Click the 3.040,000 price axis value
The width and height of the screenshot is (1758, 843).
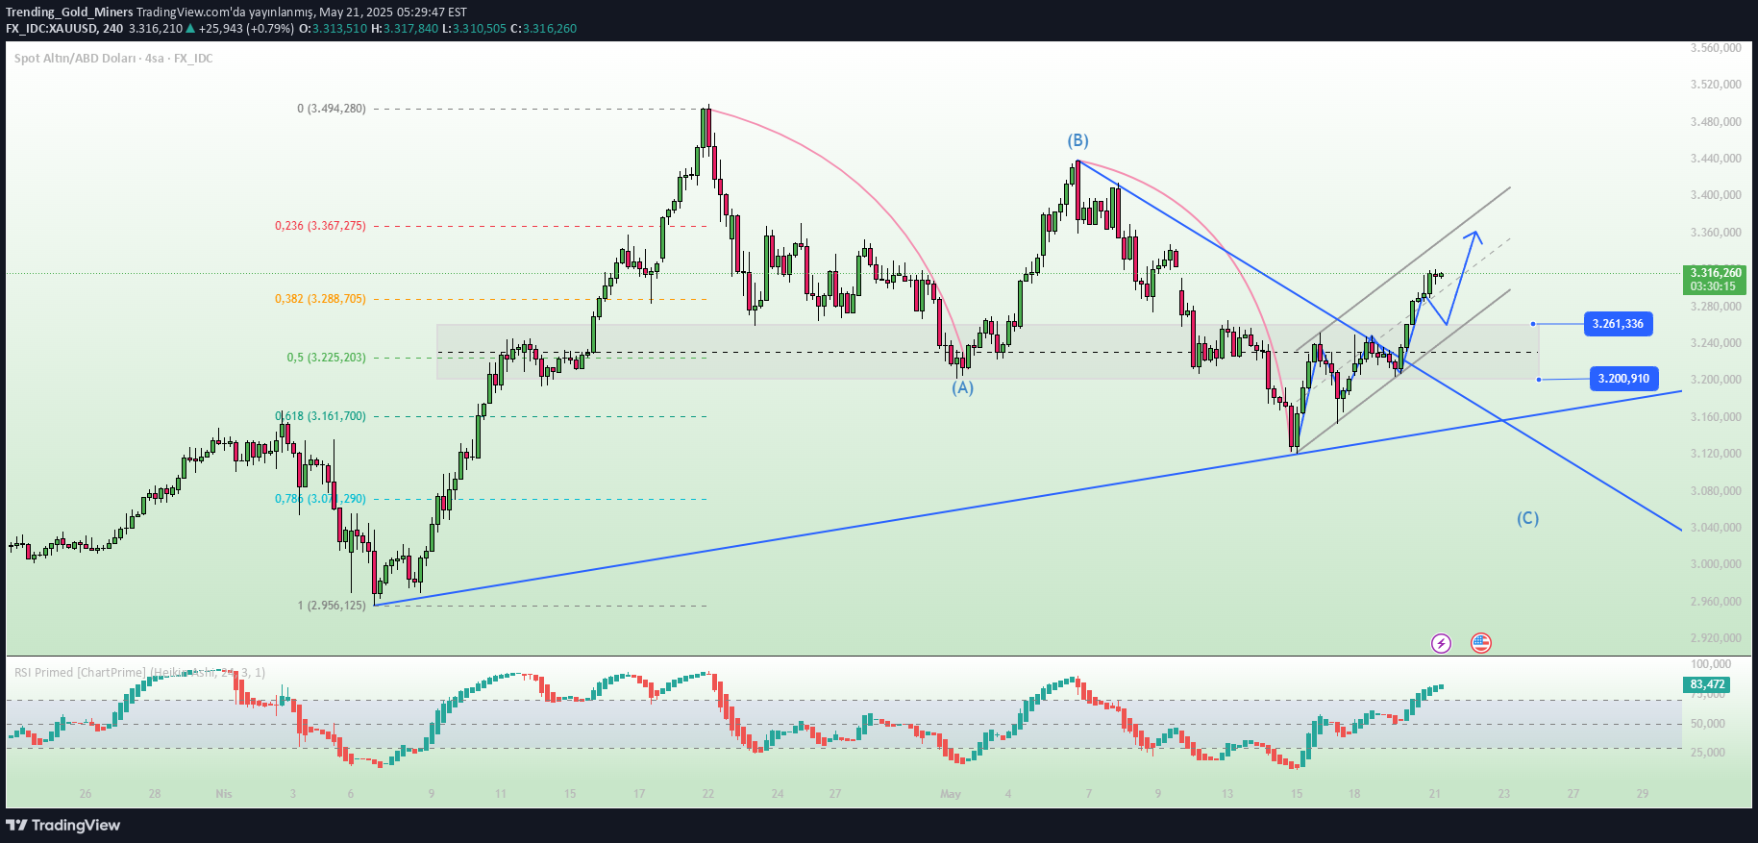point(1716,528)
